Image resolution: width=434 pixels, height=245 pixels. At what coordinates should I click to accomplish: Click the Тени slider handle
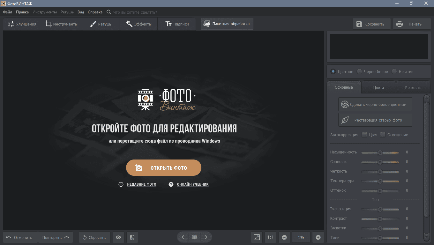click(x=380, y=238)
